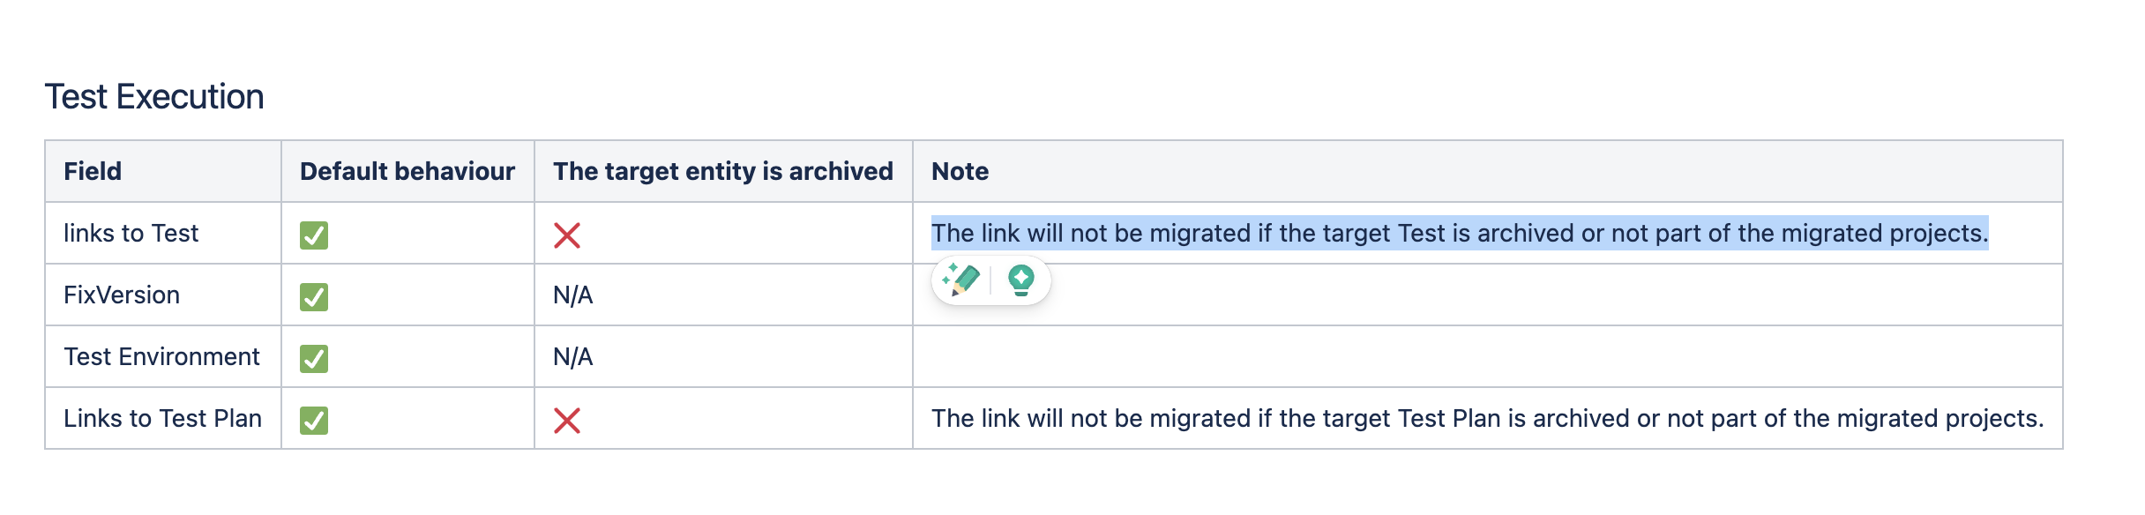The width and height of the screenshot is (2145, 515).
Task: Click green checkmark in Test Environment row
Action: coord(314,359)
